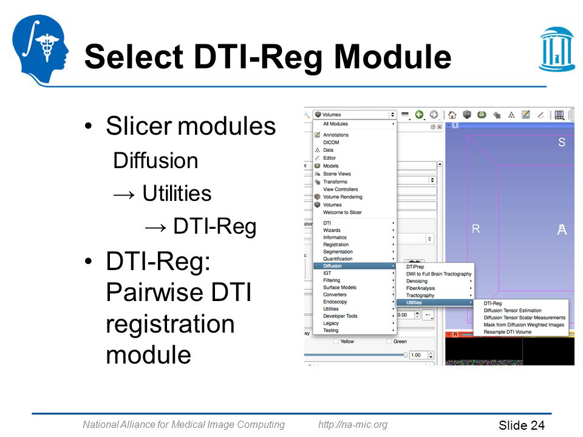583x437 pixels.
Task: Open View Controllers from the menu
Action: click(355, 189)
